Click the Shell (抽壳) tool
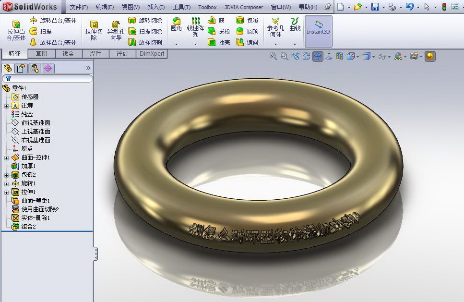The height and width of the screenshot is (302, 464). pos(219,42)
